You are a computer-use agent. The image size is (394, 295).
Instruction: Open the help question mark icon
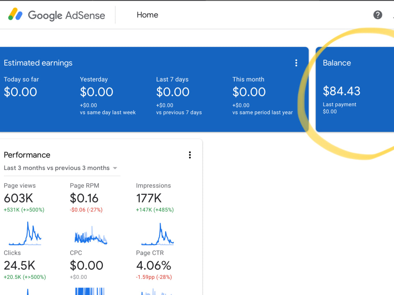[377, 15]
